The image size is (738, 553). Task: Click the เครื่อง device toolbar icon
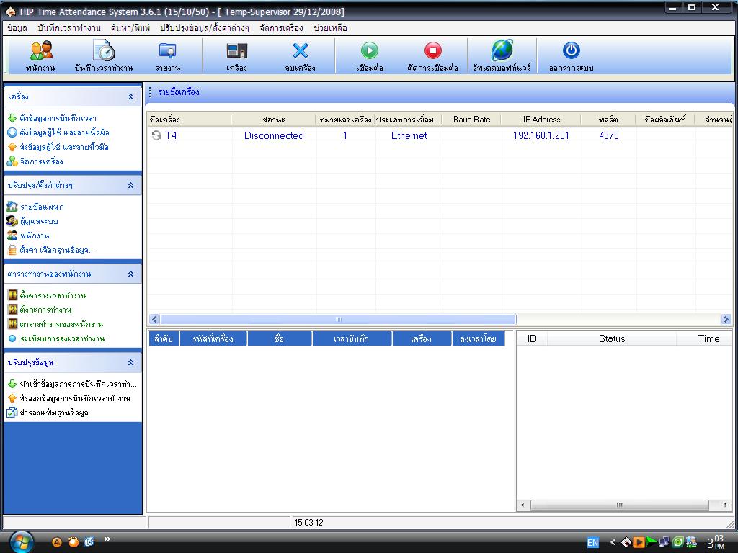pyautogui.click(x=236, y=50)
